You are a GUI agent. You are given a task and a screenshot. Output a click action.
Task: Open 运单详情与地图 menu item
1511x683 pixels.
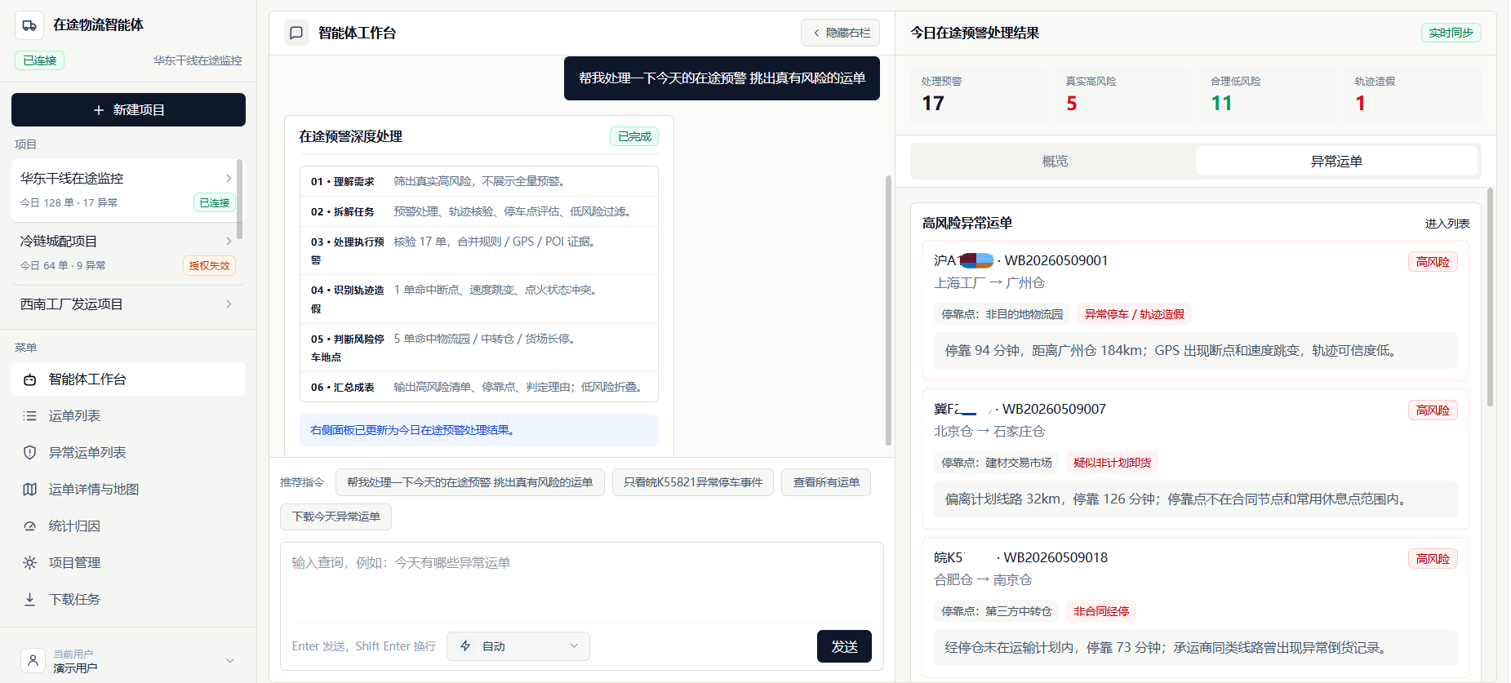click(128, 490)
